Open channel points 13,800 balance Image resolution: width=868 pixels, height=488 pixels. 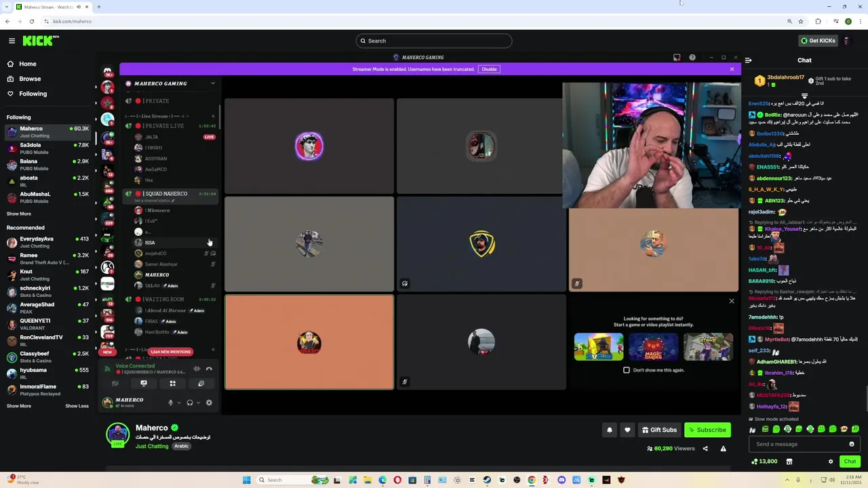tap(764, 462)
